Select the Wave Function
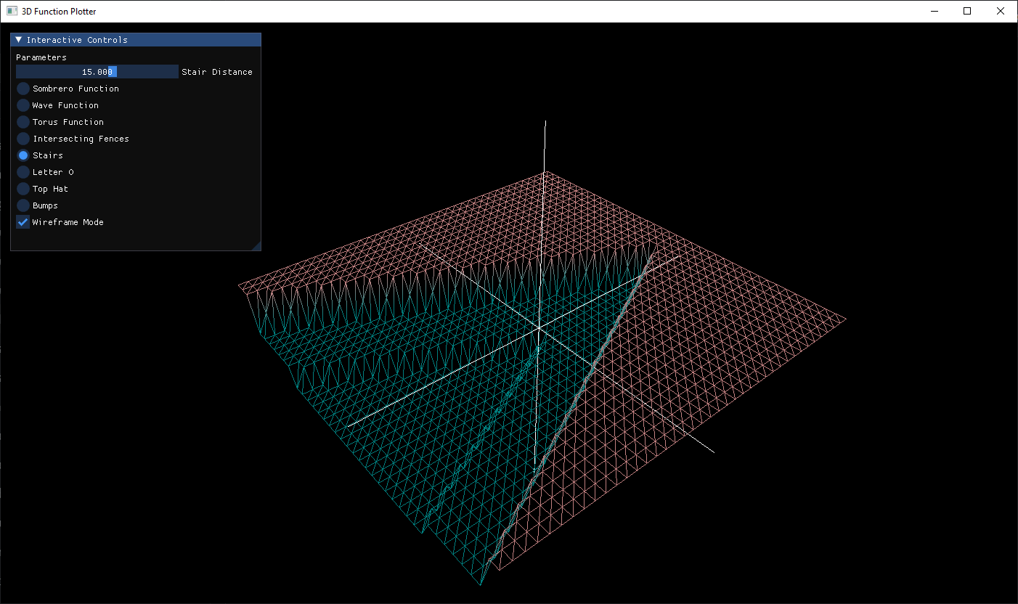1018x604 pixels. pos(22,105)
